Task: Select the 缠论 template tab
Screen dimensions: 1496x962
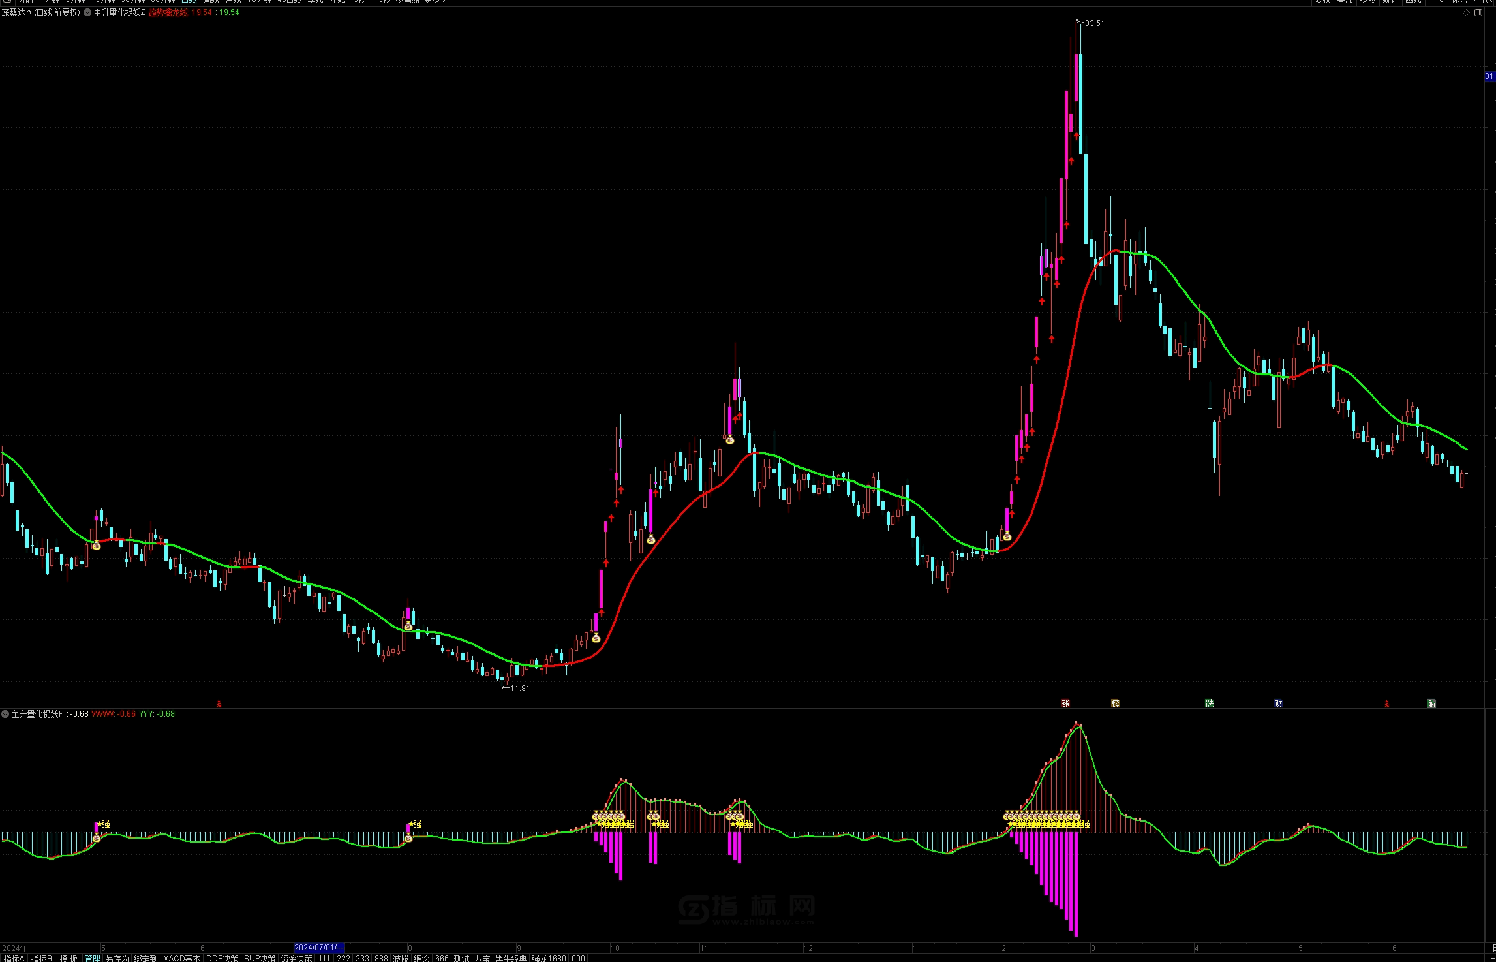Action: 421,958
